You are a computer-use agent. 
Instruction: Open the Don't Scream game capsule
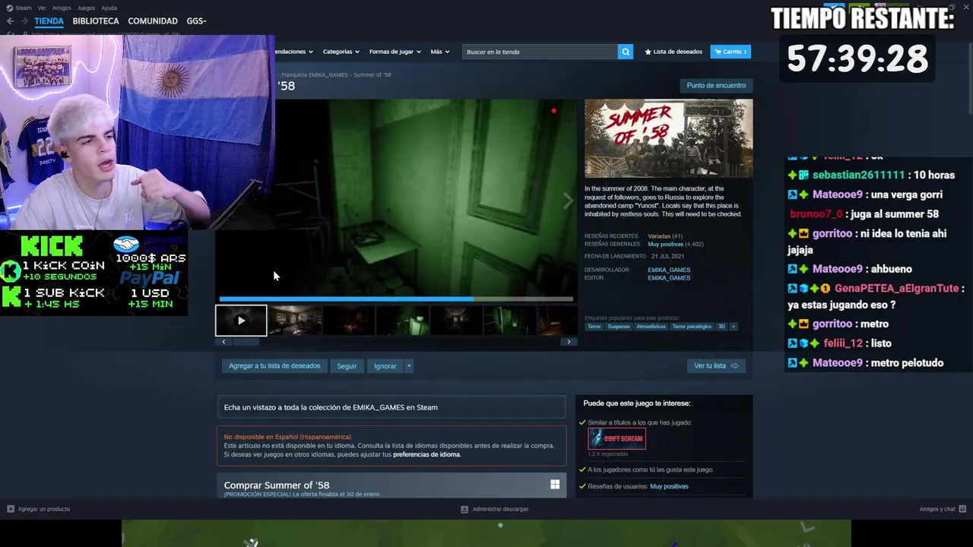617,438
